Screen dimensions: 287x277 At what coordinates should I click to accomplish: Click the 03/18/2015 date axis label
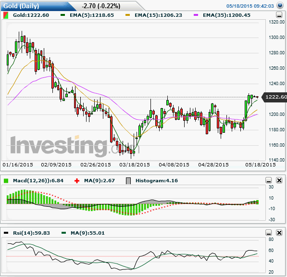[x=135, y=165]
